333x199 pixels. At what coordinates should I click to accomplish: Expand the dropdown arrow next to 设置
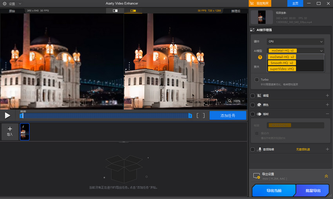click(20, 4)
